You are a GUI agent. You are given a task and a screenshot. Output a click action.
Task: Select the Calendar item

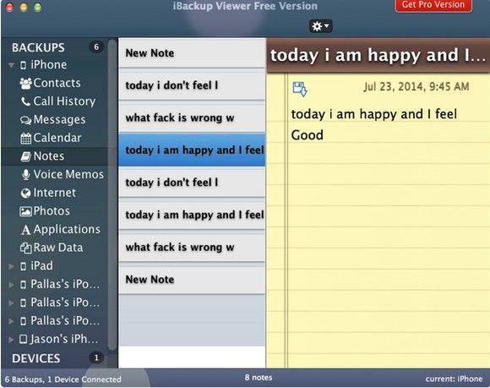click(51, 138)
